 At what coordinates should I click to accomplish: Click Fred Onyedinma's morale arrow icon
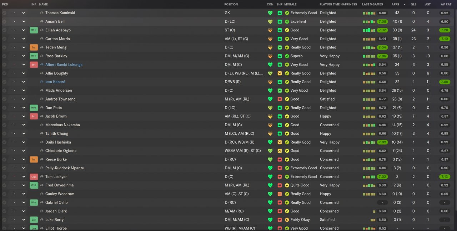(287, 185)
